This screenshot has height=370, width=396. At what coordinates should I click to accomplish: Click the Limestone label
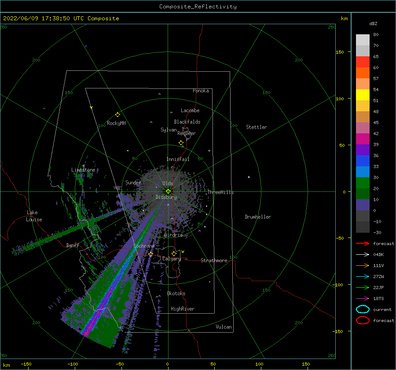click(83, 170)
